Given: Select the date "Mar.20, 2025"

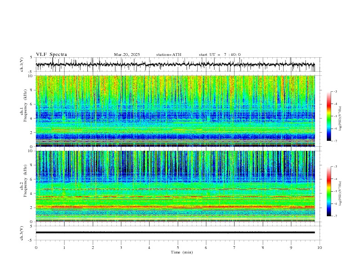Looking at the screenshot, I should tap(127, 55).
